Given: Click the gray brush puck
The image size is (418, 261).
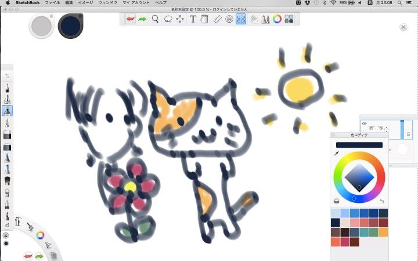Looking at the screenshot, I should coord(42,26).
